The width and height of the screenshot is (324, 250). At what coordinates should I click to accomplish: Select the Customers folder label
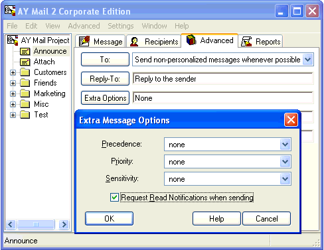pos(50,72)
